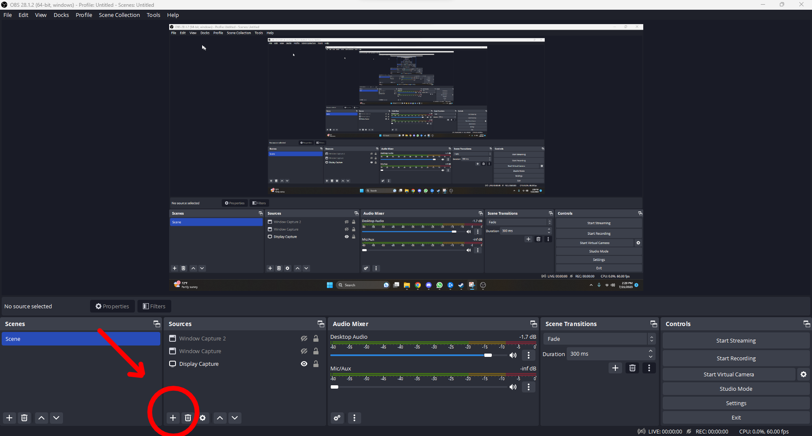Open the Help menu
The image size is (812, 436).
coord(173,15)
